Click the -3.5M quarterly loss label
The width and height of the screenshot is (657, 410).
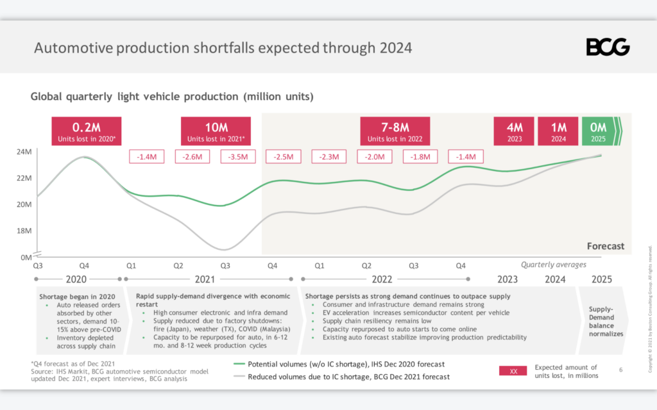point(238,156)
